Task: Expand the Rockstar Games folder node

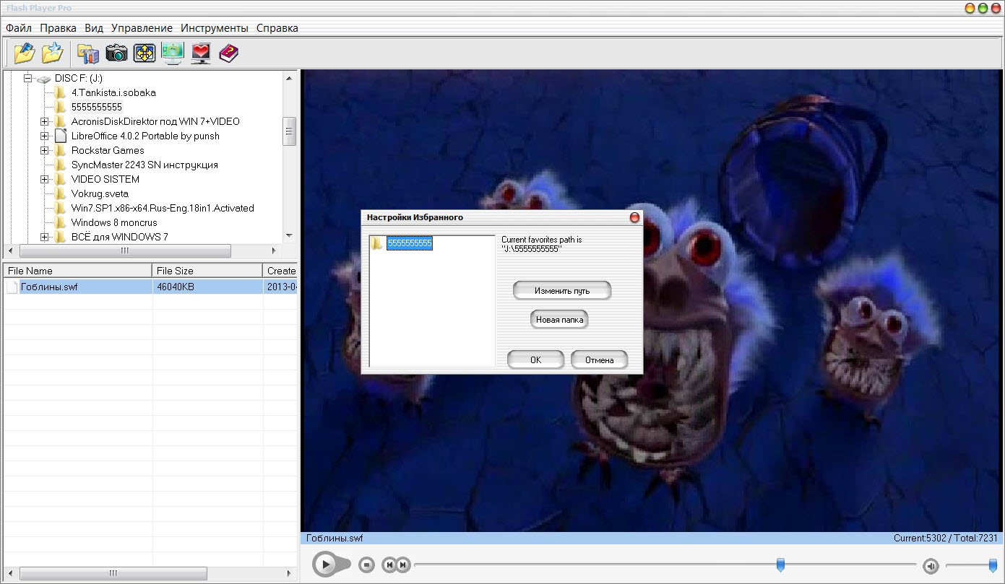Action: (x=45, y=150)
